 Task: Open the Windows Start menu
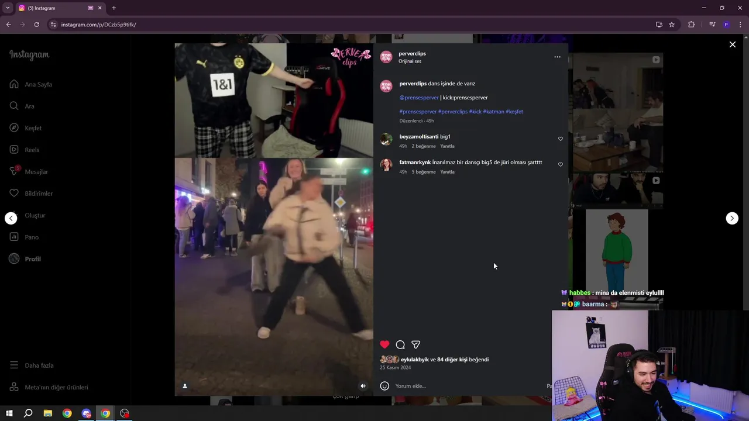pos(9,413)
